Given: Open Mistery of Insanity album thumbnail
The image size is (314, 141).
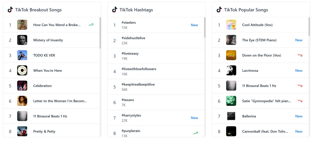Looking at the screenshot, I should coord(22,40).
